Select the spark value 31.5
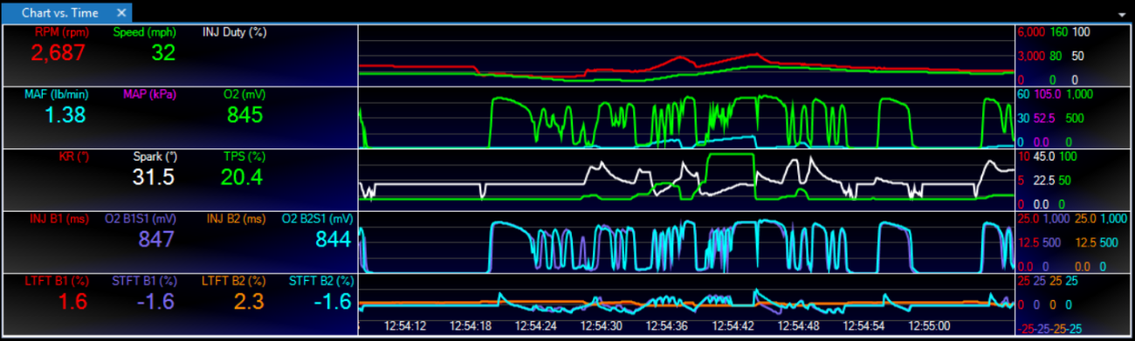 click(x=155, y=177)
